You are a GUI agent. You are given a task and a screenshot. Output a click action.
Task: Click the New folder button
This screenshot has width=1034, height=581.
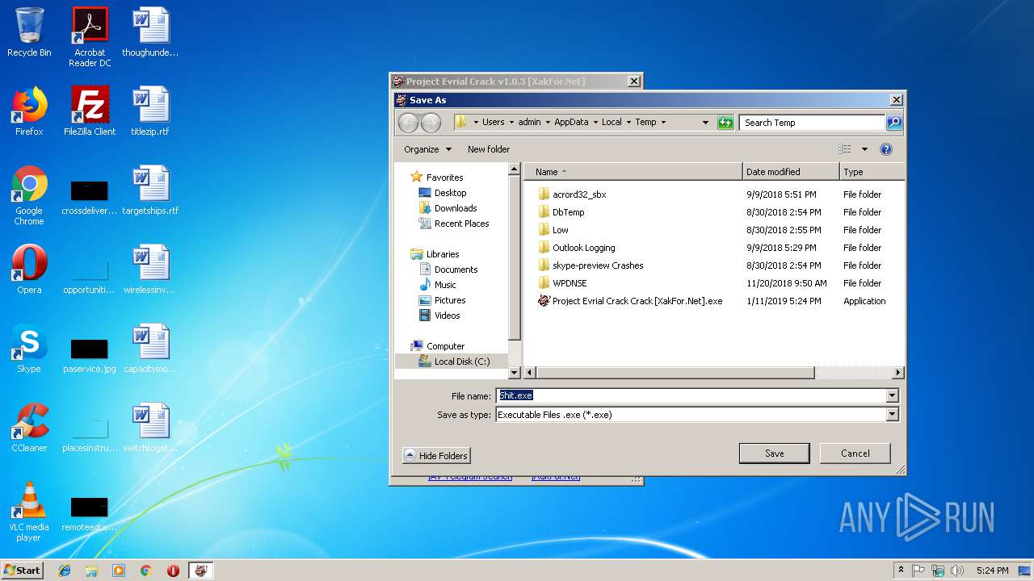coord(489,149)
